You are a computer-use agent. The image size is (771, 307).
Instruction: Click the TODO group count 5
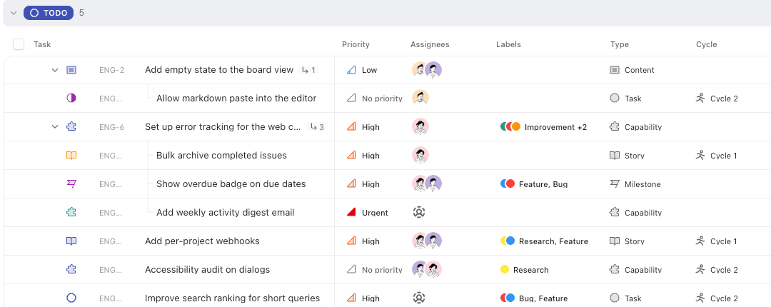[x=81, y=13]
